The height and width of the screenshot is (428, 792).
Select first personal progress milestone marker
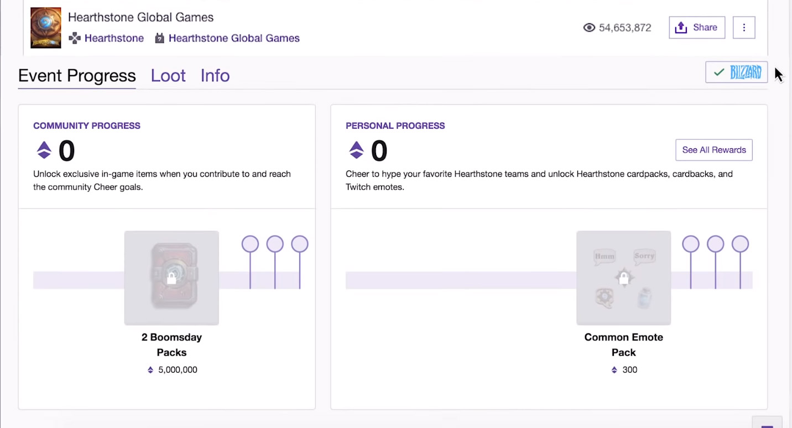(x=690, y=244)
